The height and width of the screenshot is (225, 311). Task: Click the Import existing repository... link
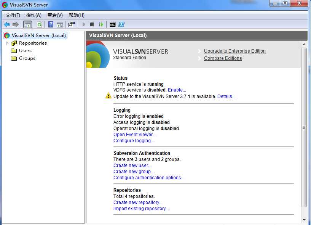pyautogui.click(x=141, y=209)
